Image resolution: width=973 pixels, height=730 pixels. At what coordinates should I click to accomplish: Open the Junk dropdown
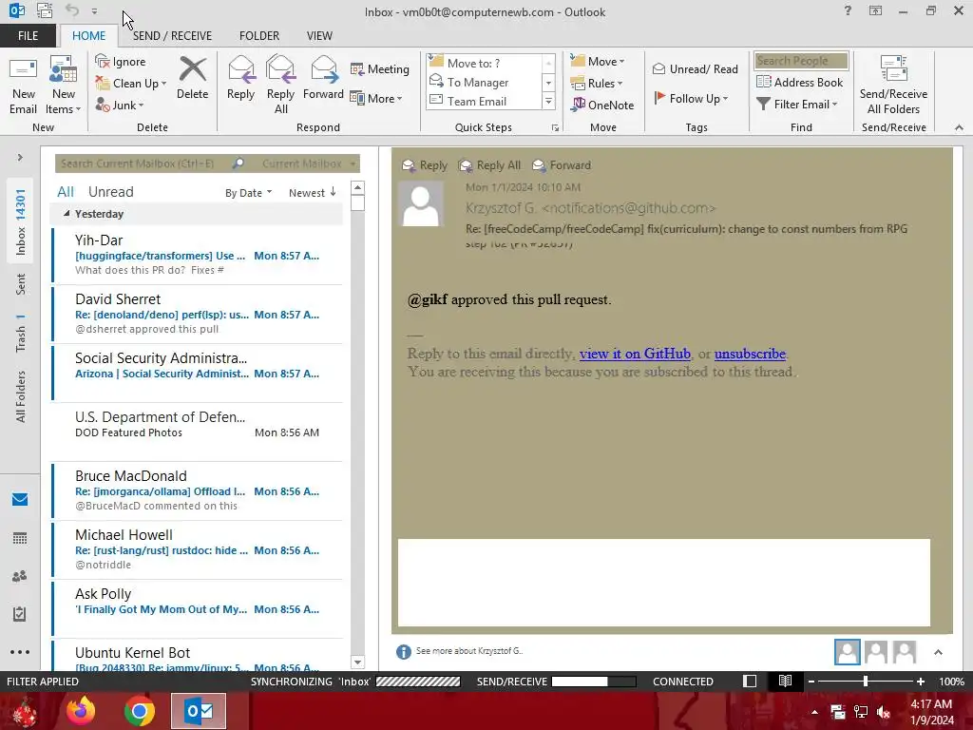click(x=121, y=105)
